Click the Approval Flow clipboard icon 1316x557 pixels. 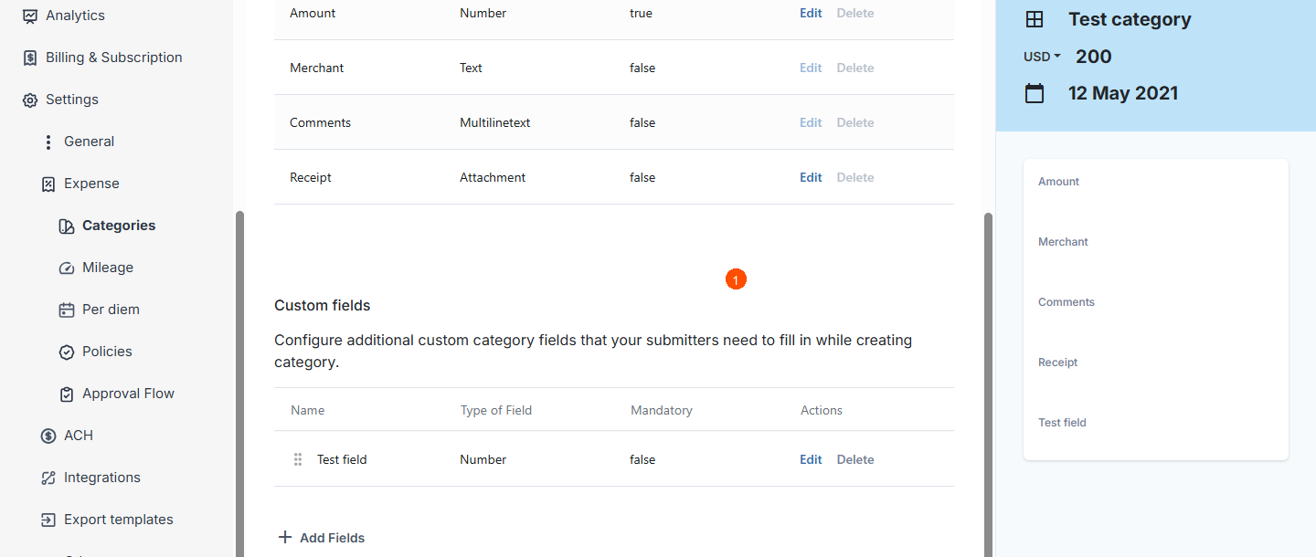pos(66,394)
